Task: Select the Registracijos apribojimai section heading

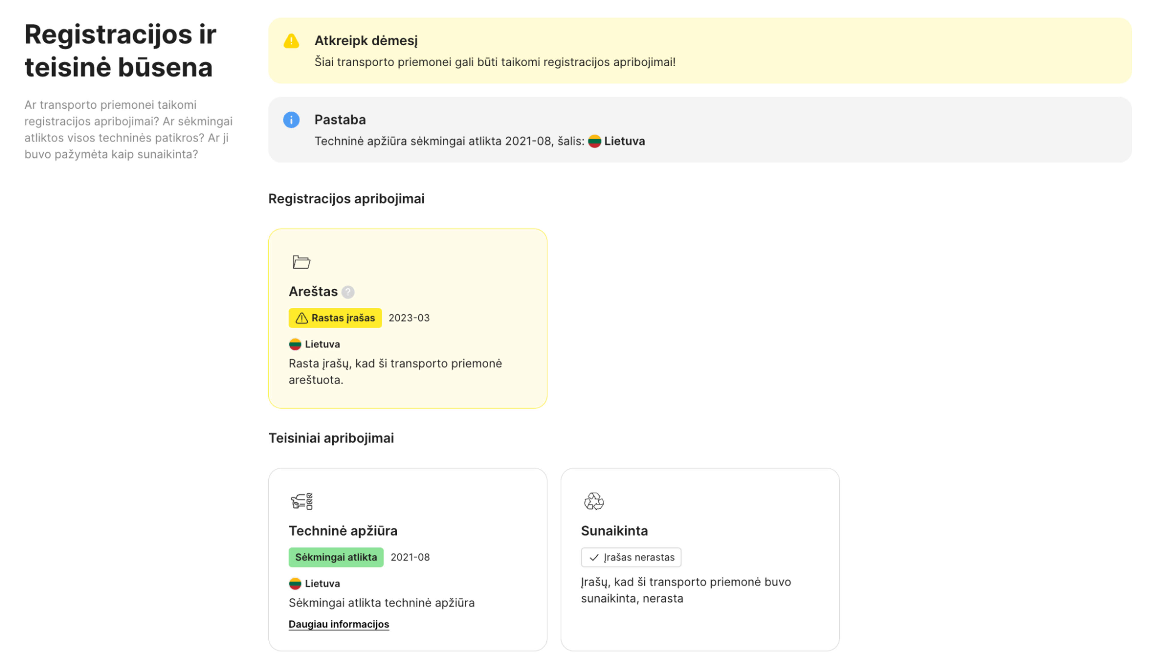Action: tap(346, 198)
